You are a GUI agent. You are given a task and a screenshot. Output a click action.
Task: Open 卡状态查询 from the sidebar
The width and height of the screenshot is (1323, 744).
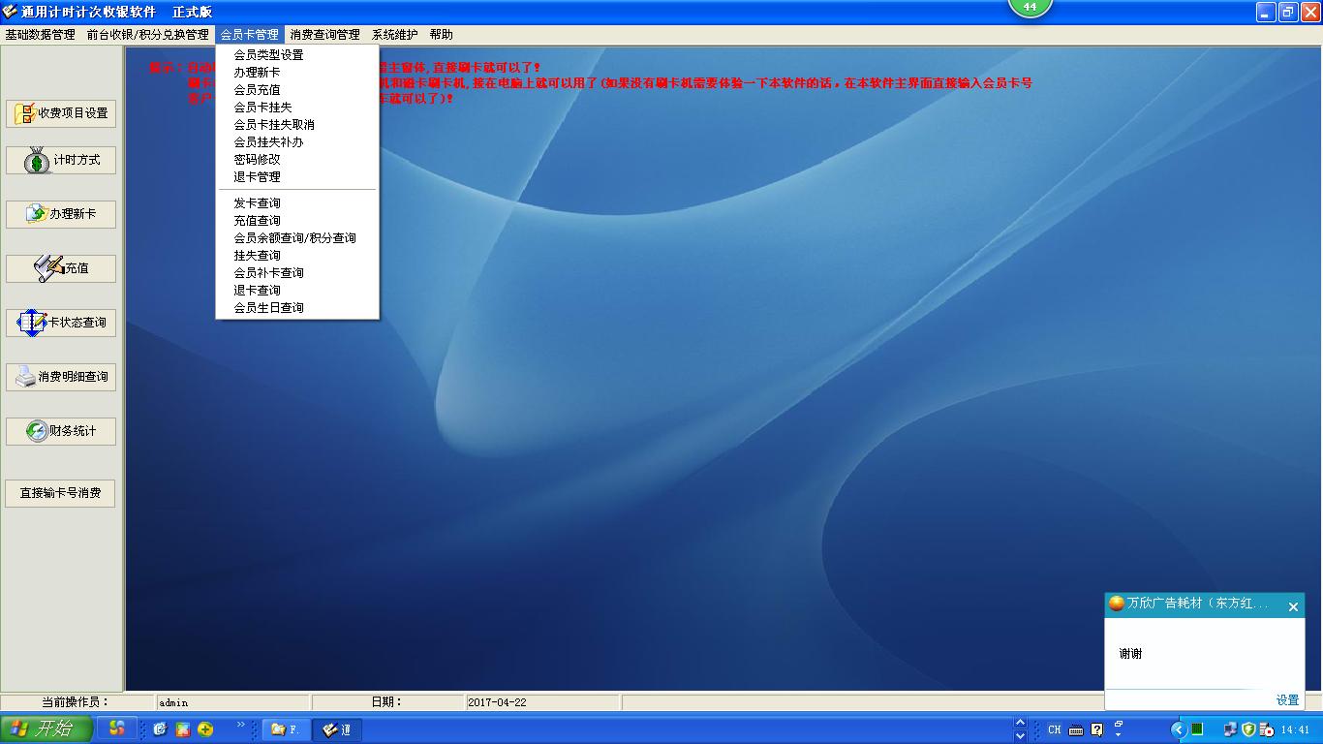tap(61, 323)
